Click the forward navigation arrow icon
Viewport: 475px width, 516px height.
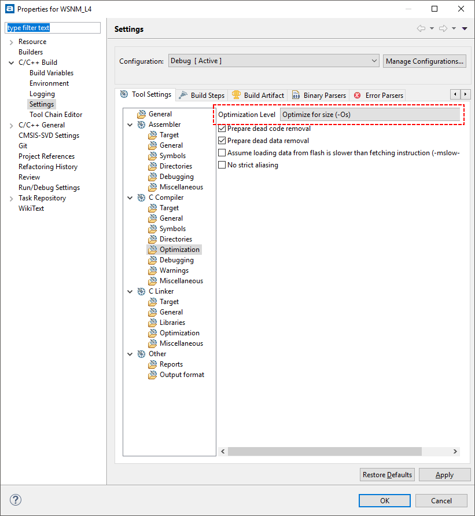click(x=443, y=28)
